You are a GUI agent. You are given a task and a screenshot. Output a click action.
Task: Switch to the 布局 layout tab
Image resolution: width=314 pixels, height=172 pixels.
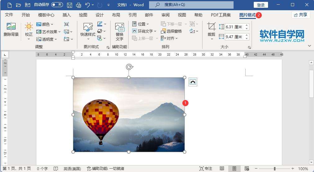click(x=116, y=15)
